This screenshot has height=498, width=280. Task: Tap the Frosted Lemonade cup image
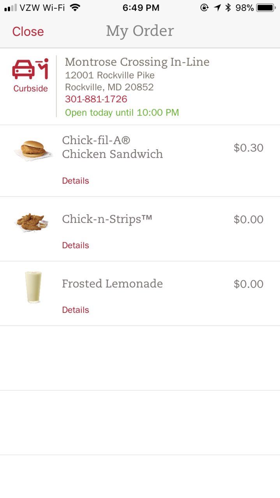33,287
